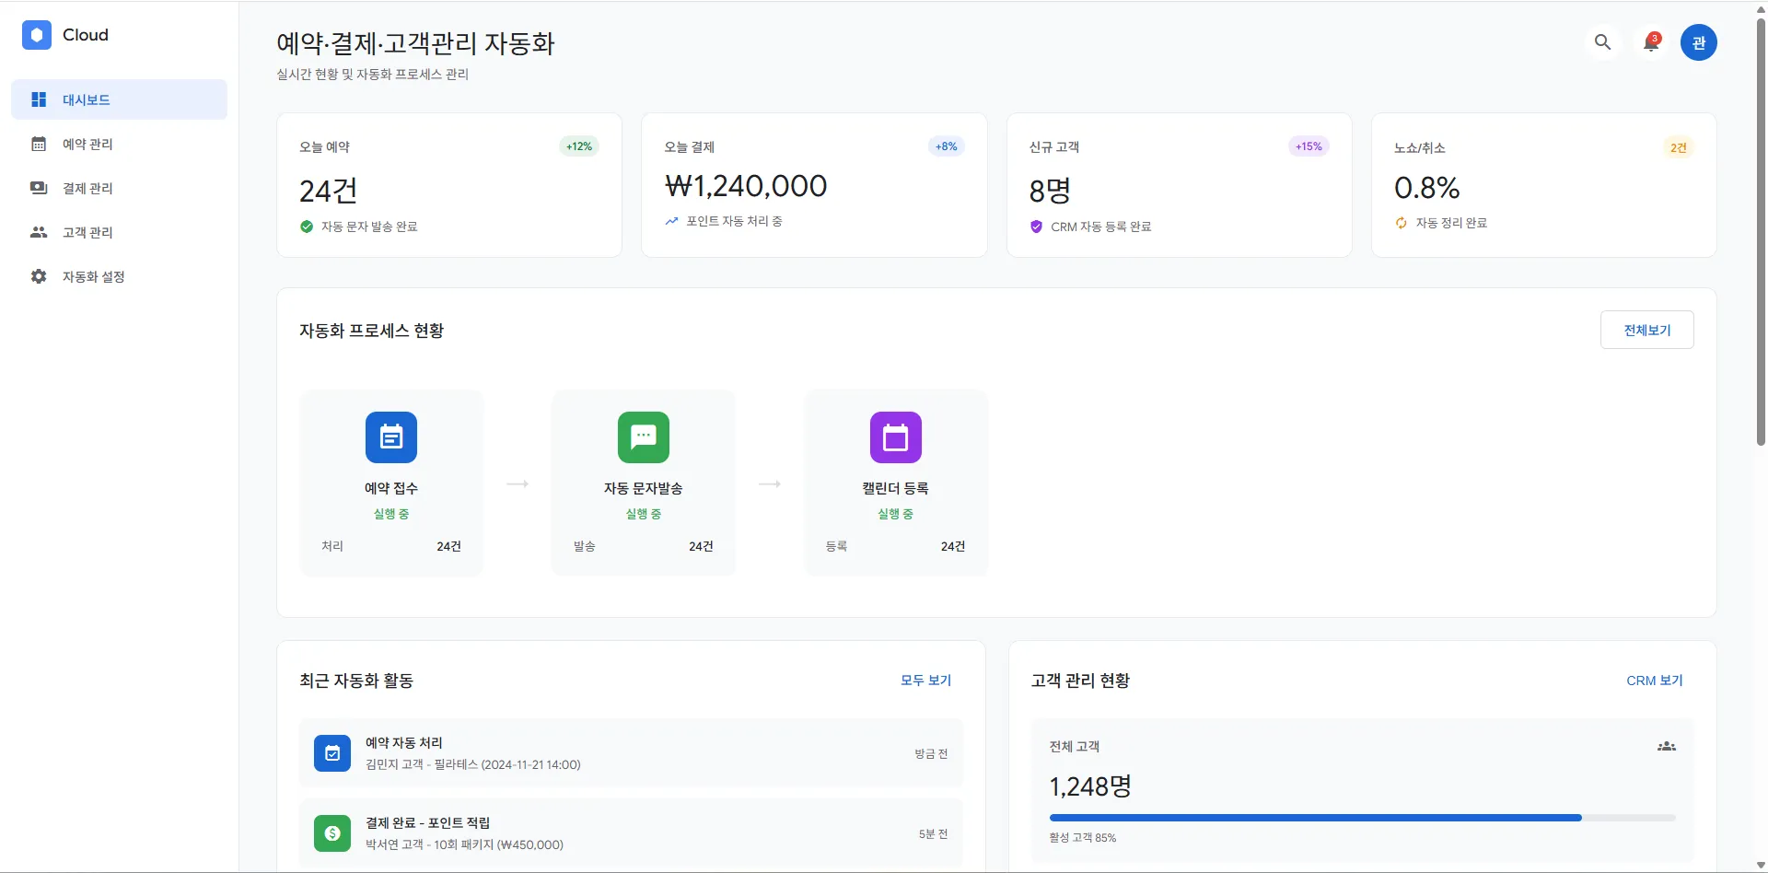Viewport: 1768px width, 873px height.
Task: Click the 1,248명 total customers value
Action: [1090, 786]
